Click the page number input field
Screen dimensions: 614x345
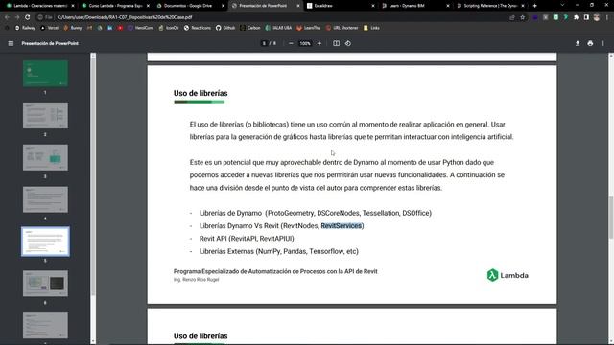pos(265,43)
